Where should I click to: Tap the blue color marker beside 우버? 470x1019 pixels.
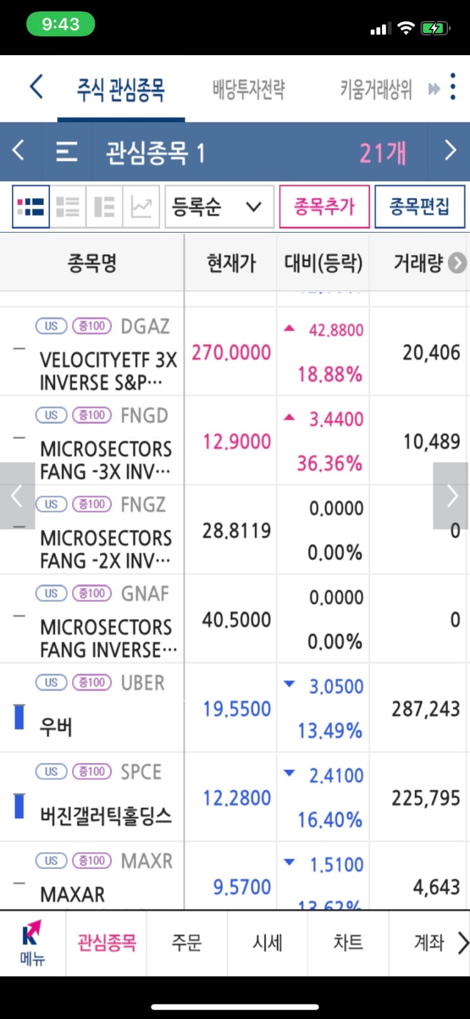pos(20,717)
